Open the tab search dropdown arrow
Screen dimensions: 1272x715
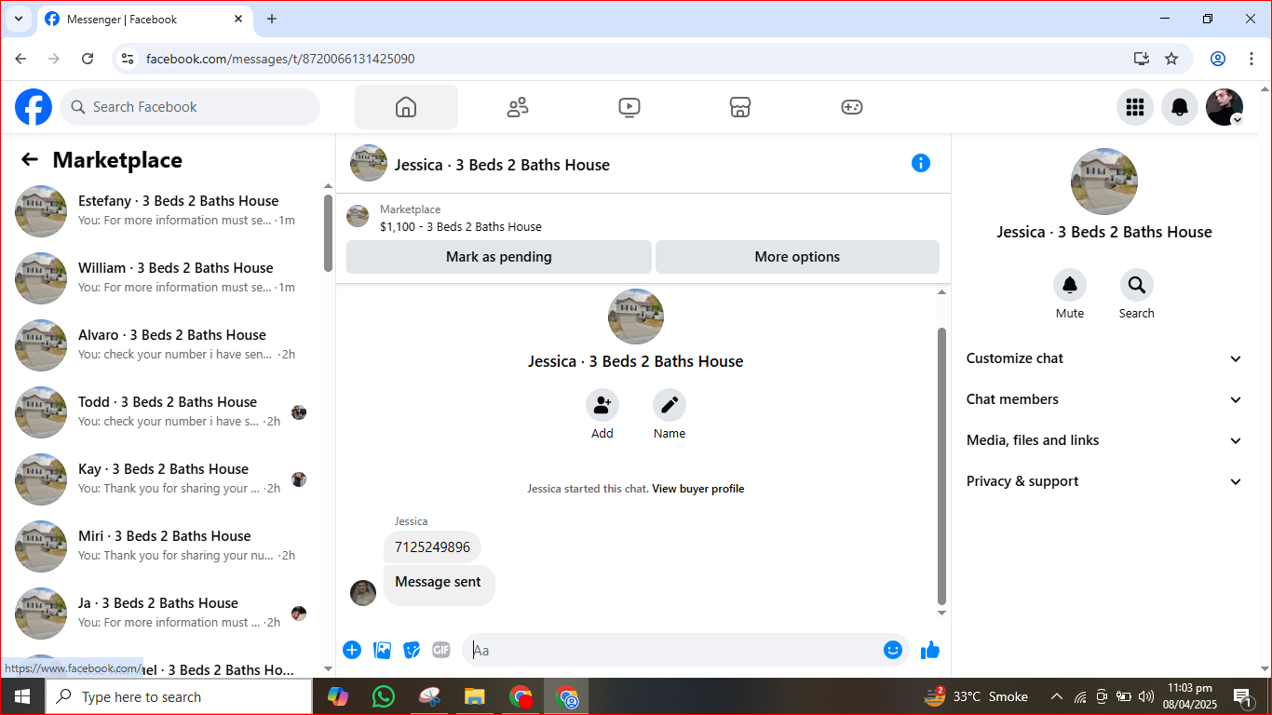tap(19, 19)
